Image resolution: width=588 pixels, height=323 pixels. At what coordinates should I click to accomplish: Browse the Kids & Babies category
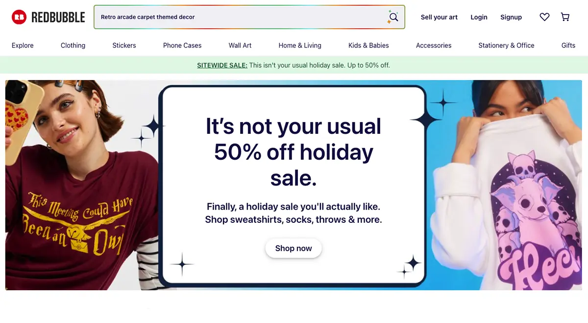[x=368, y=45]
